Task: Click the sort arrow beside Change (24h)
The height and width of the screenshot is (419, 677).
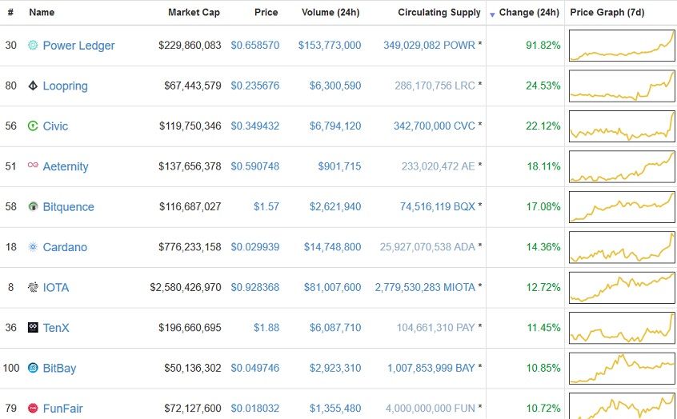Action: tap(492, 14)
